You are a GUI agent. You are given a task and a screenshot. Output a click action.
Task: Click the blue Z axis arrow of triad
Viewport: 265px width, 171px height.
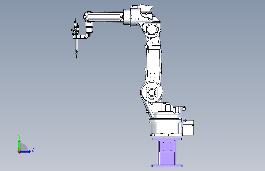25,152
